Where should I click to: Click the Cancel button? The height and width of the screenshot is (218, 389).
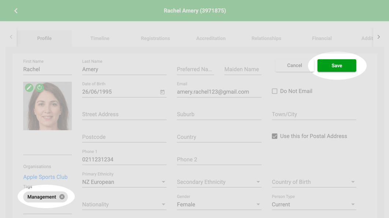click(294, 65)
